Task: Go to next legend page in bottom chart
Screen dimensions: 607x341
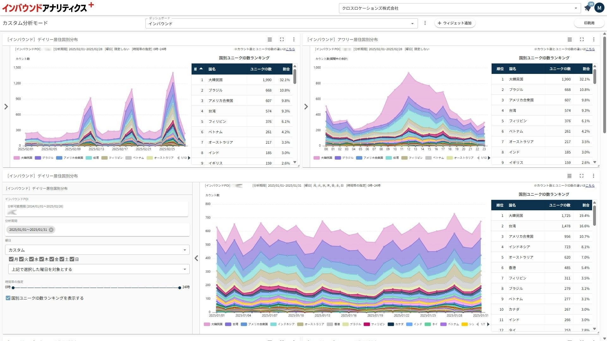Action: 488,324
